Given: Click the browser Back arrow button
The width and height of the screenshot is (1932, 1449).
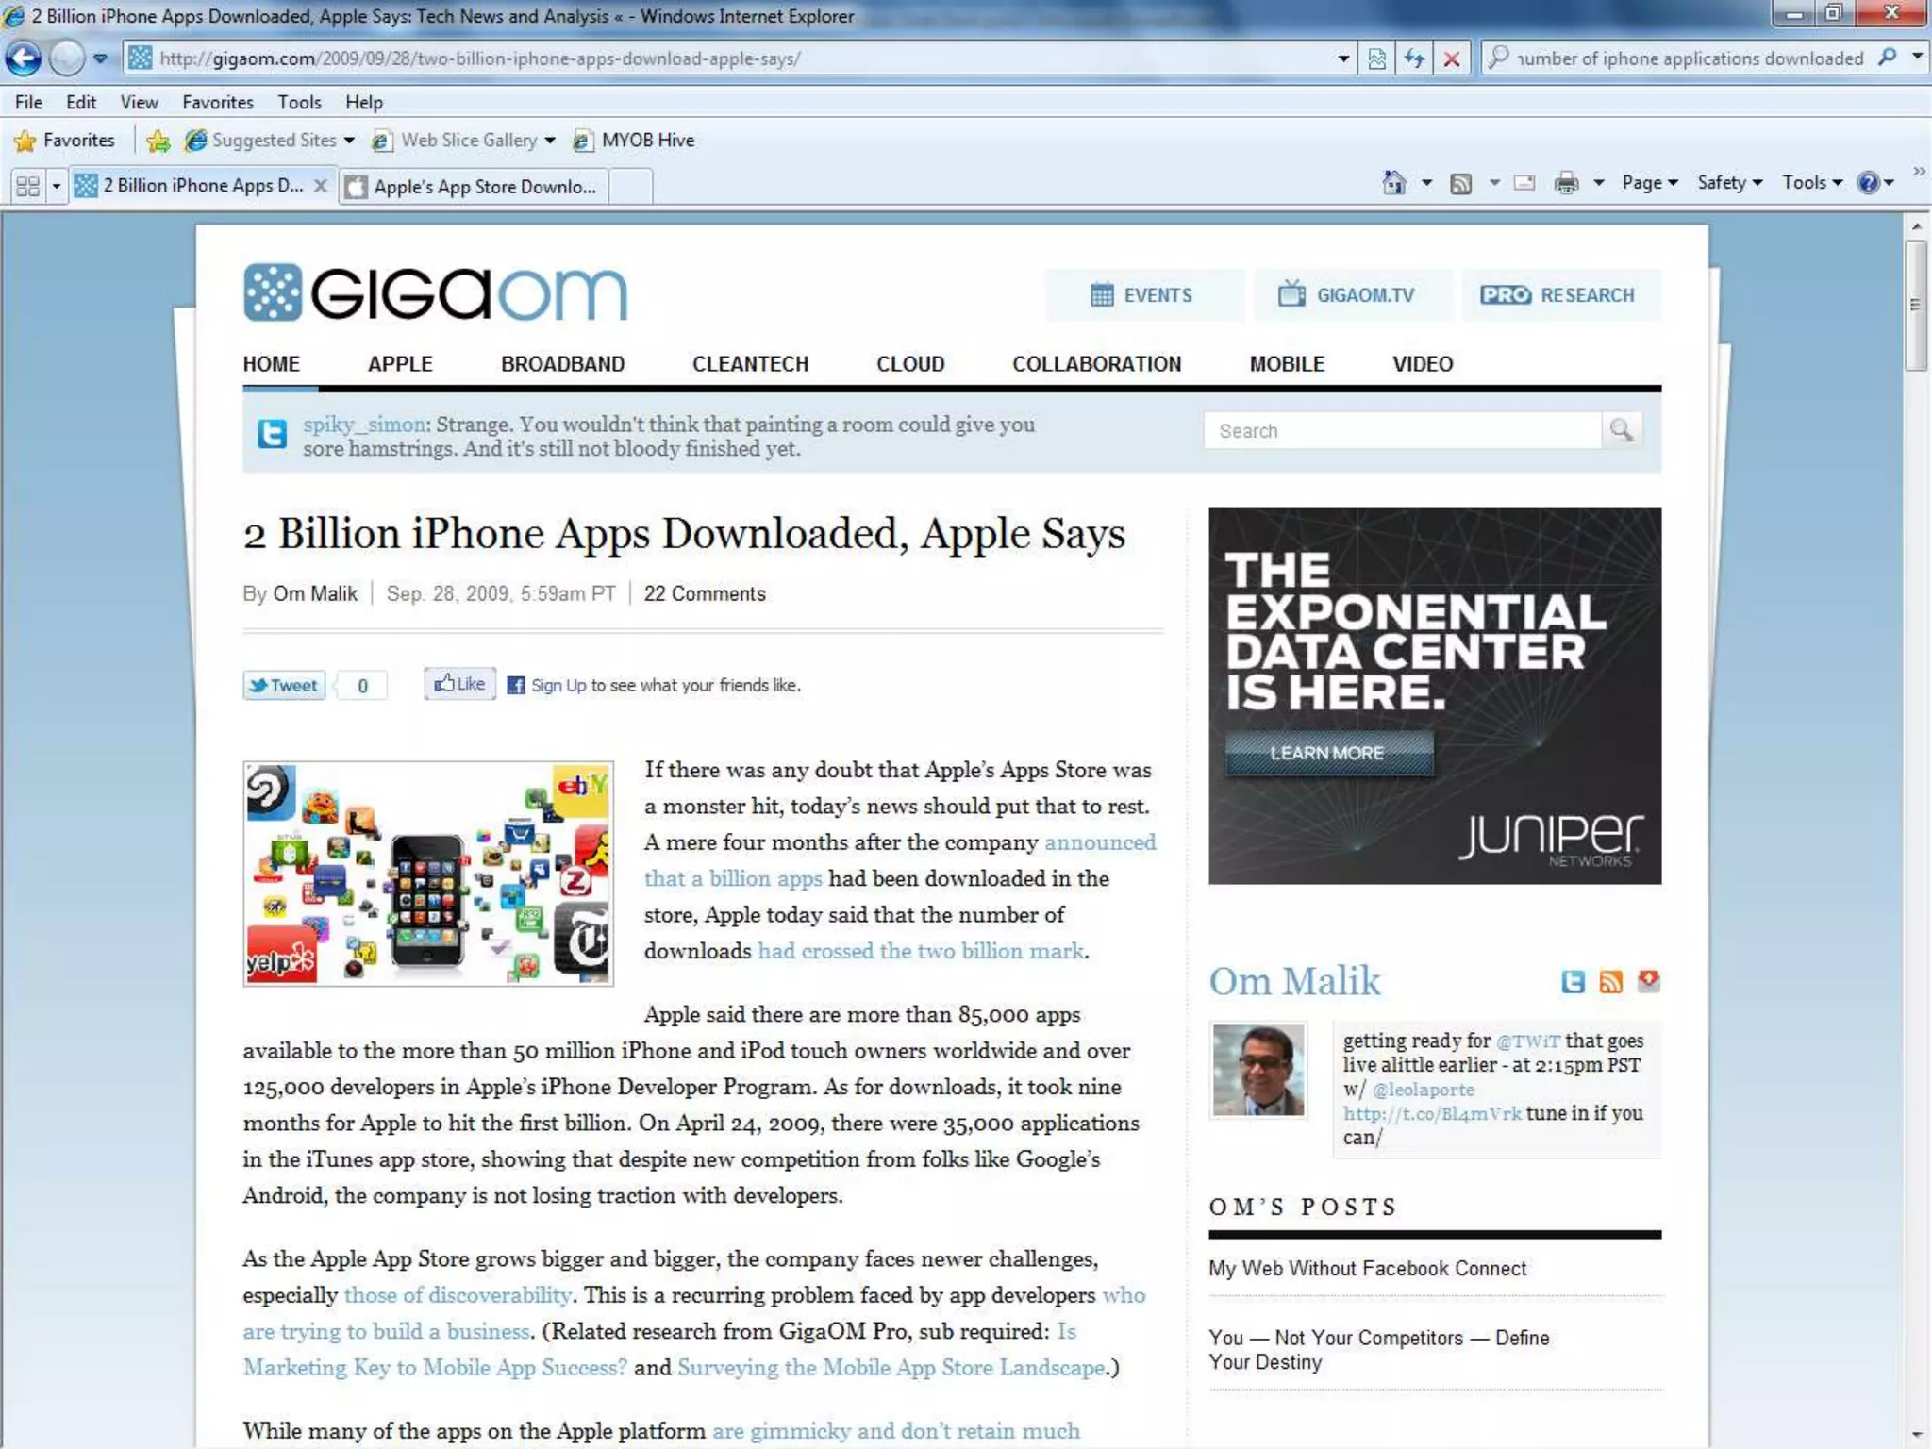Looking at the screenshot, I should 24,58.
